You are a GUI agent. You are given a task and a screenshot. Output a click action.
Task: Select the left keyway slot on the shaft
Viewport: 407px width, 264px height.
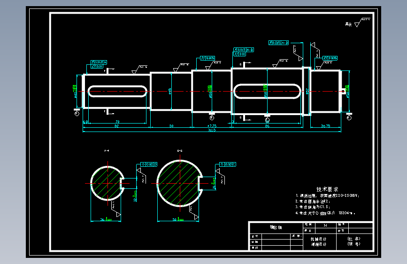pos(117,91)
